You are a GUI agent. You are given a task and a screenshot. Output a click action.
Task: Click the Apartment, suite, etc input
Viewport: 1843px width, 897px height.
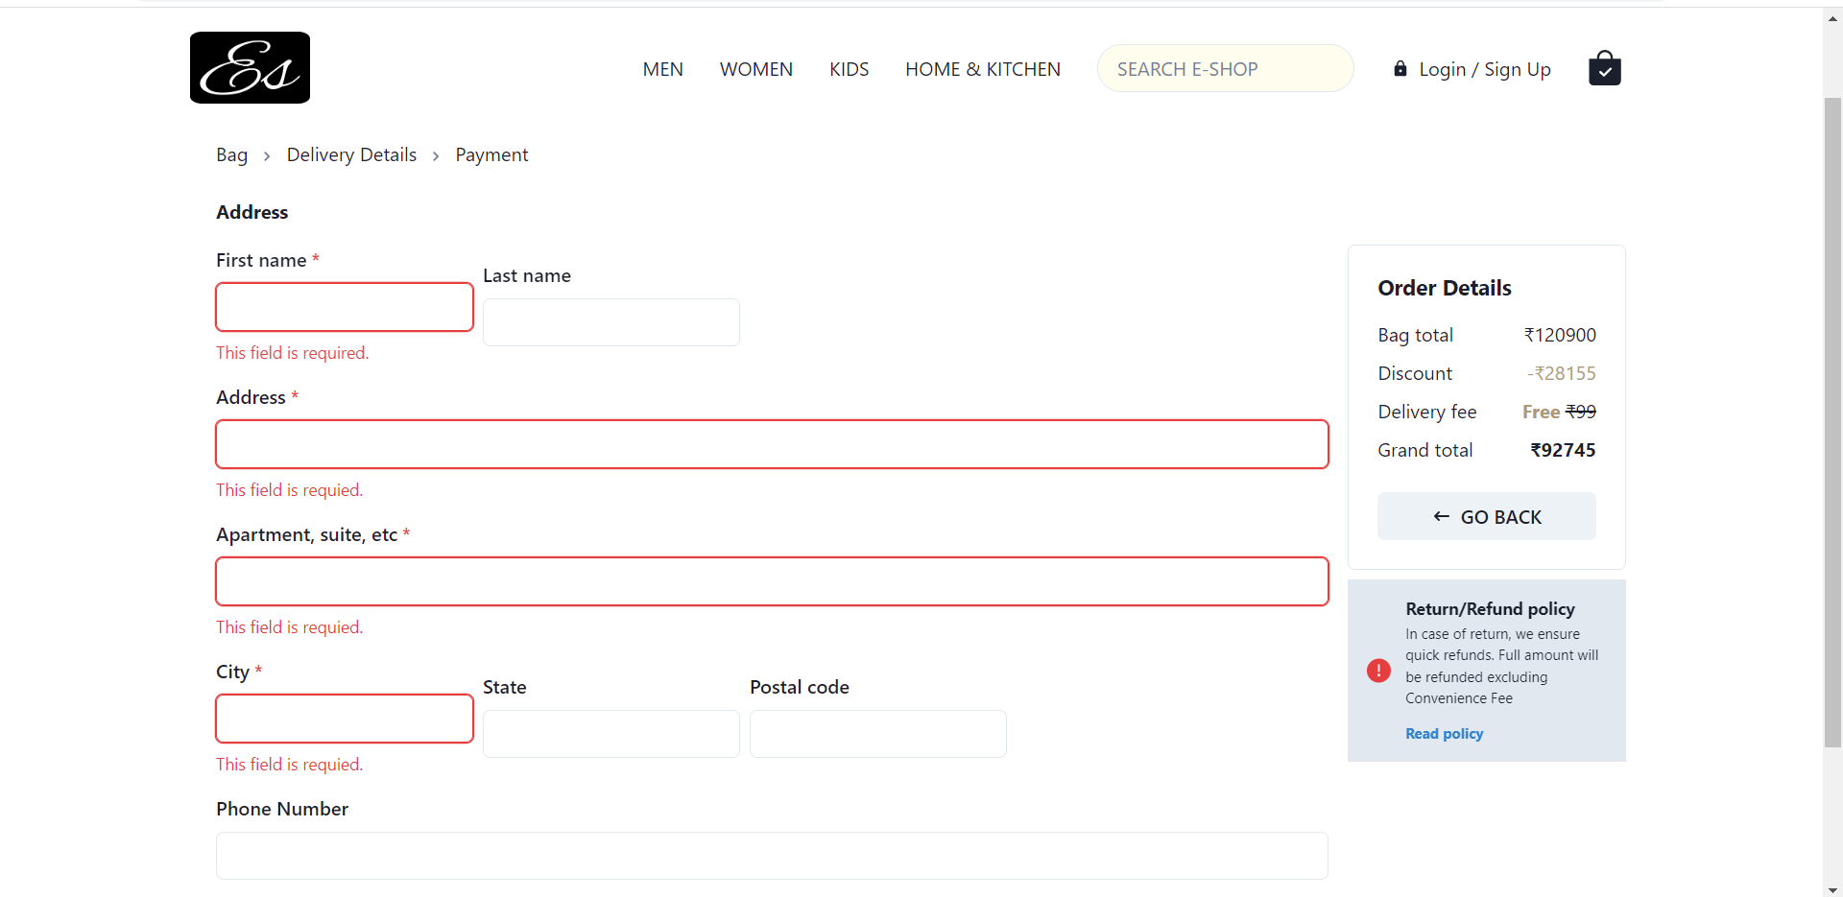click(772, 581)
